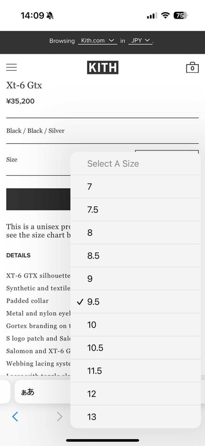
Task: Tap the ぁあ reader format button
Action: (x=27, y=392)
